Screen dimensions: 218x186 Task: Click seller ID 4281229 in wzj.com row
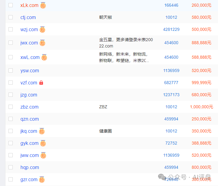coord(171,29)
